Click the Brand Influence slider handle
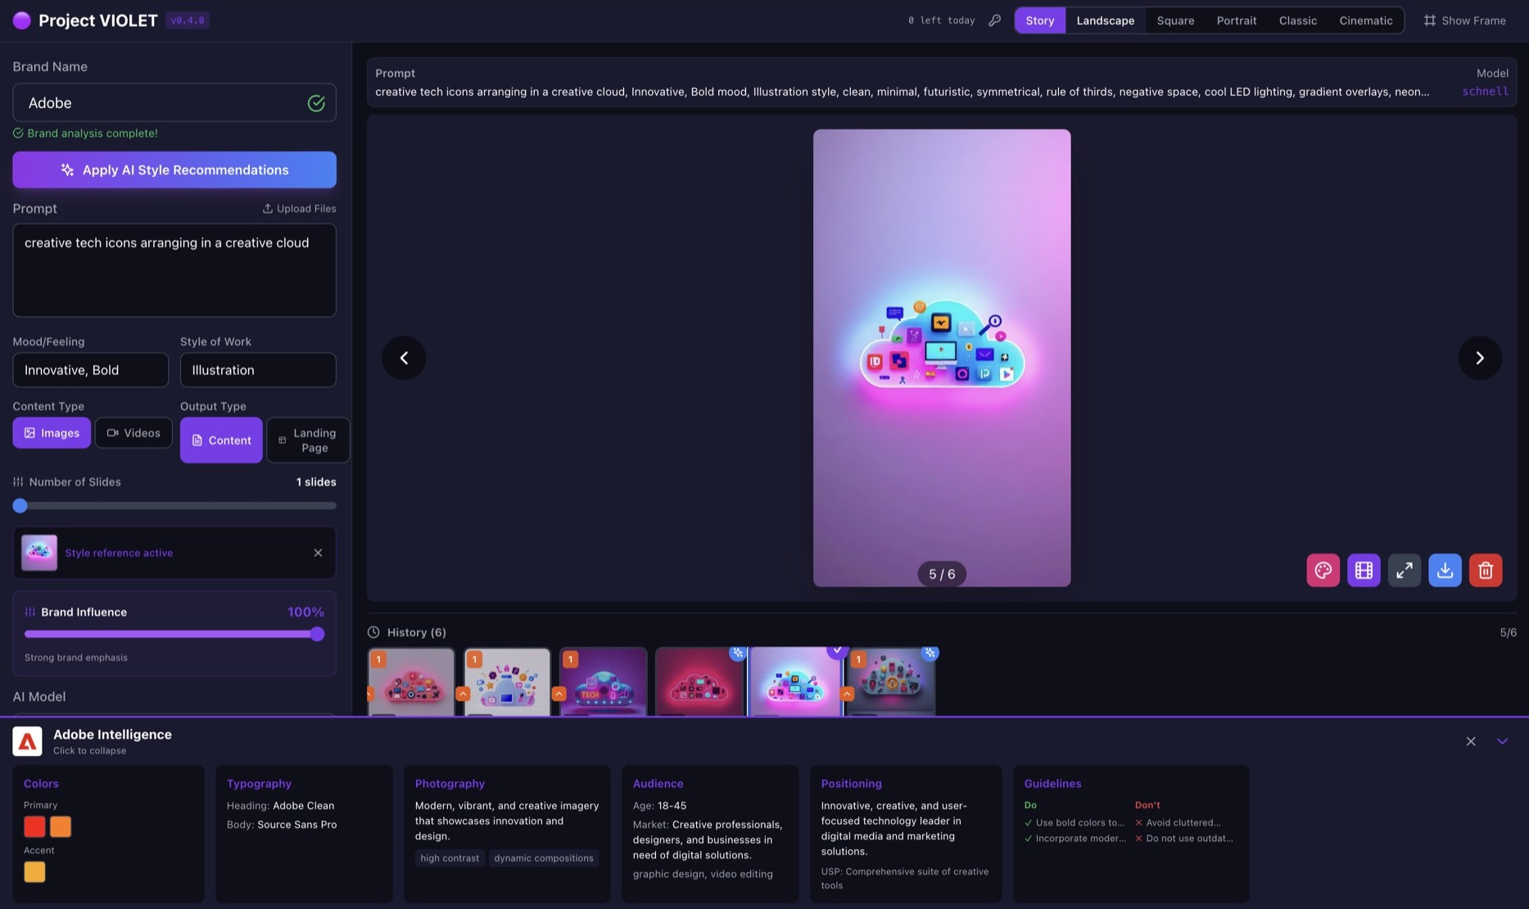Image resolution: width=1529 pixels, height=909 pixels. (318, 634)
